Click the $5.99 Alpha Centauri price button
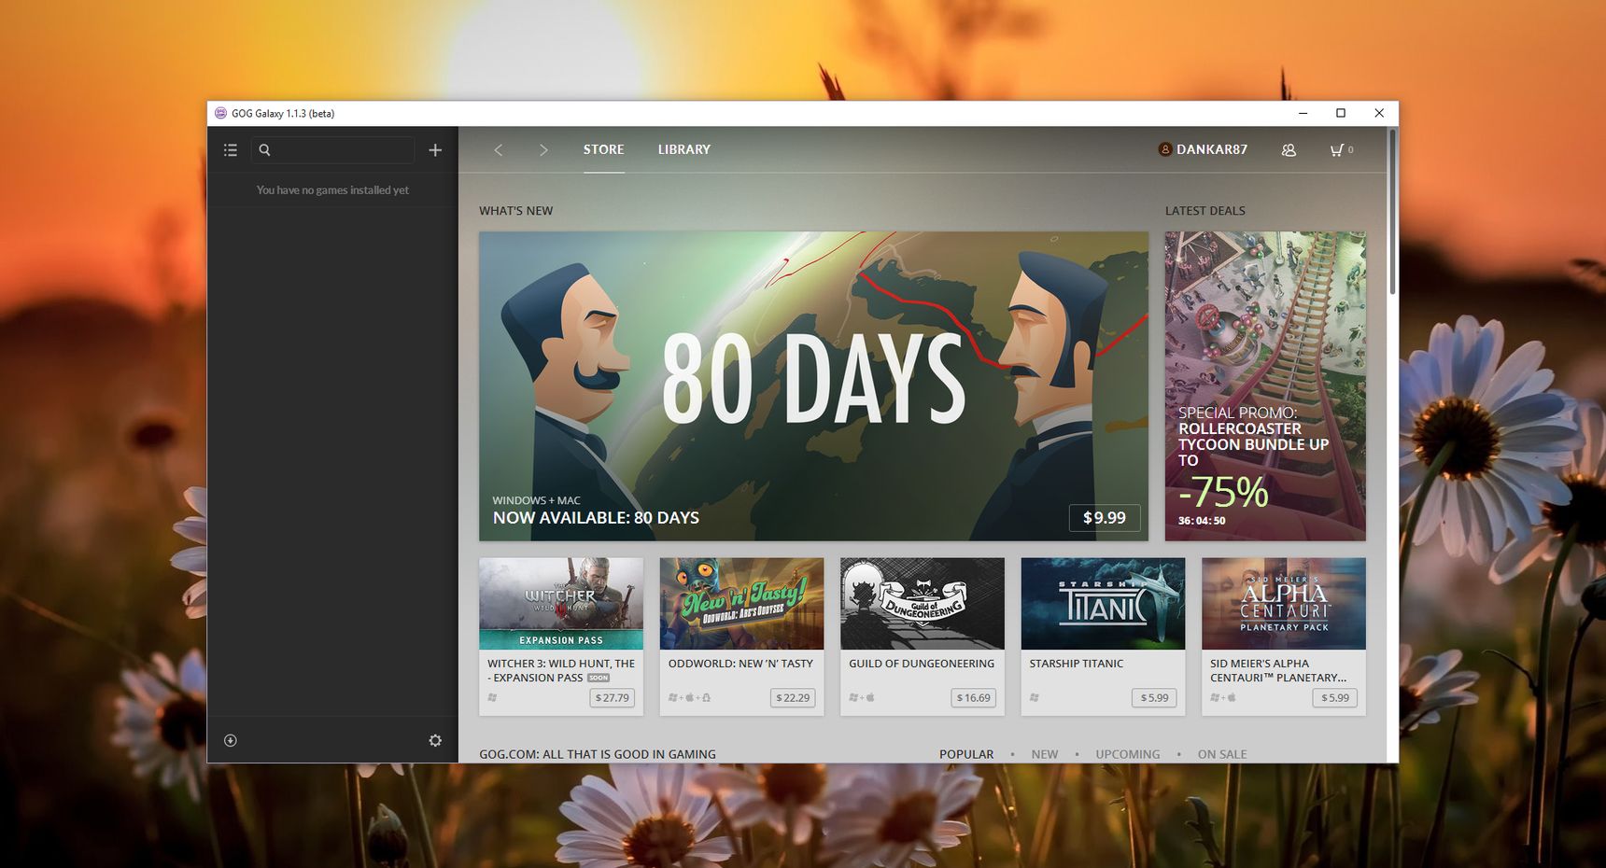The image size is (1606, 868). click(x=1335, y=697)
